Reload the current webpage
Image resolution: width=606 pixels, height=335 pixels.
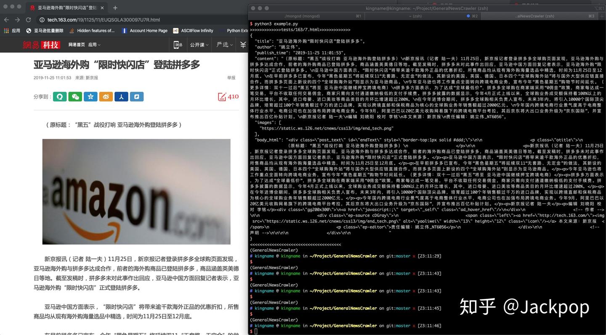tap(28, 19)
